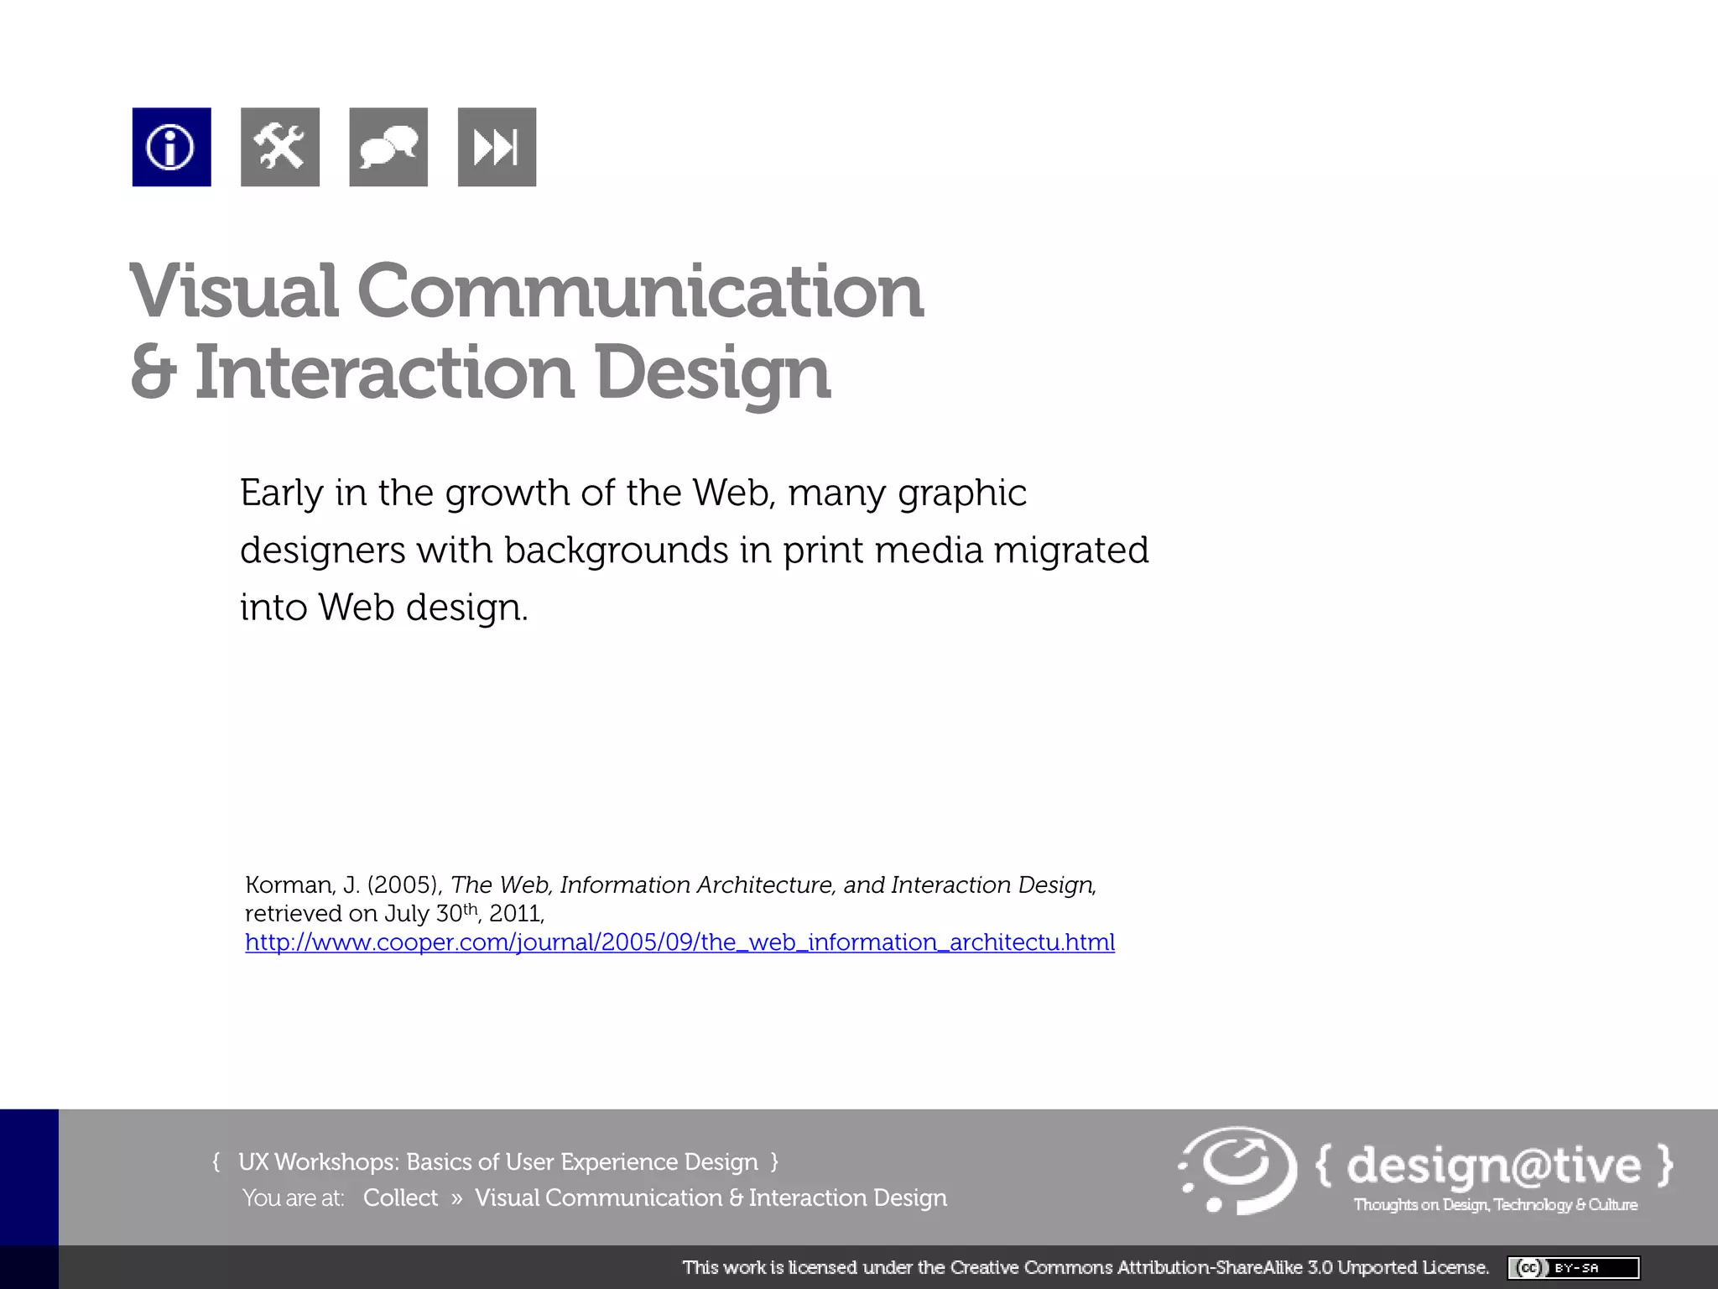Click the Creative Commons license sentence
The image size is (1718, 1289).
(x=1085, y=1267)
